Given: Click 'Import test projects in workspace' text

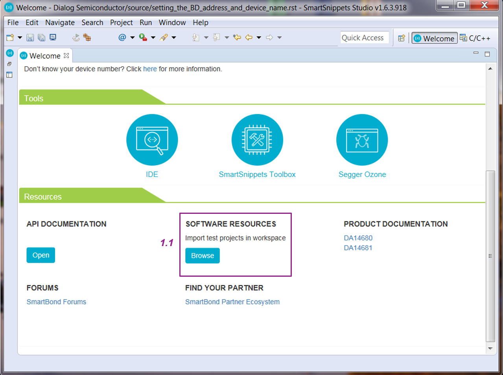Looking at the screenshot, I should pos(236,238).
